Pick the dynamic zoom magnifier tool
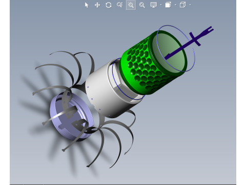 pyautogui.click(x=119, y=5)
